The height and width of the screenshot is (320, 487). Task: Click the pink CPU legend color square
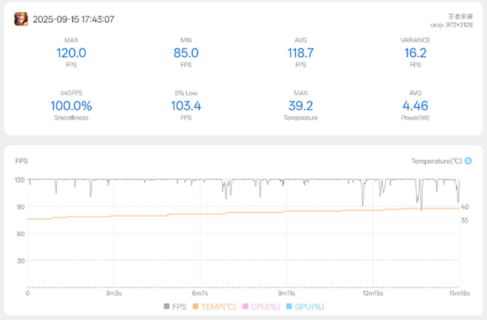click(245, 306)
